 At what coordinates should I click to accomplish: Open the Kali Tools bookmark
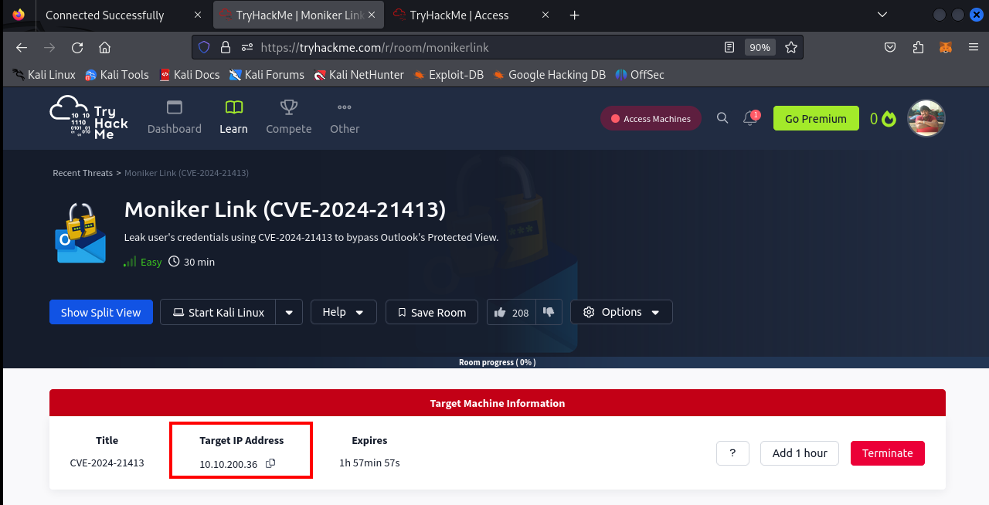(116, 75)
